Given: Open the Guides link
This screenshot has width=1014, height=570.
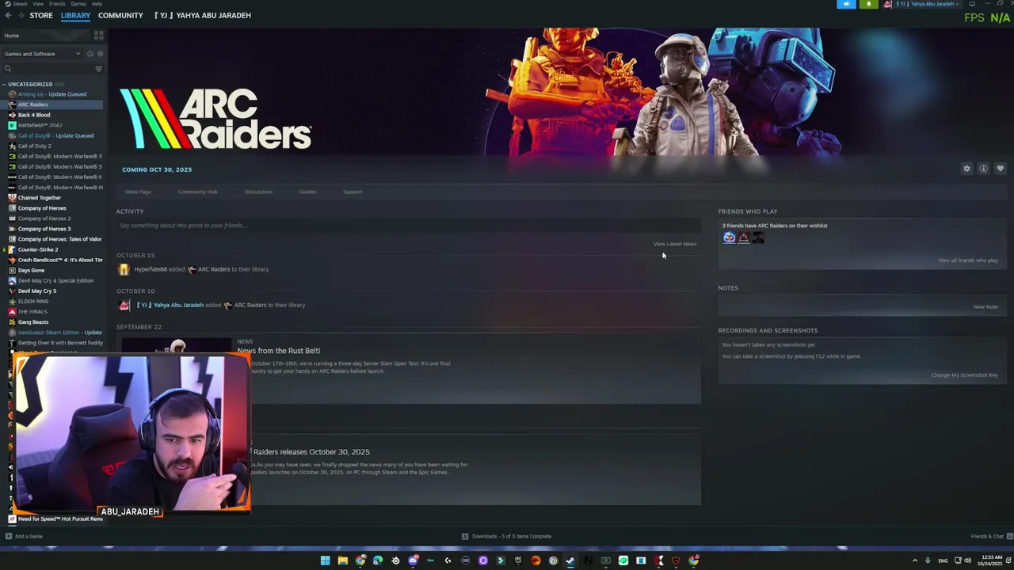Looking at the screenshot, I should 307,192.
